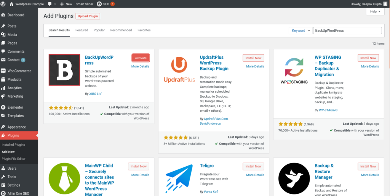The image size is (390, 196).
Task: Click the BackUpWordPress plugin icon
Action: 64,70
